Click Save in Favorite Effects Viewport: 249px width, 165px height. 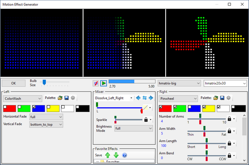[98, 155]
